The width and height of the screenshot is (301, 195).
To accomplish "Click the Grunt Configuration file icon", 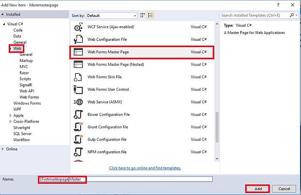I will pyautogui.click(x=78, y=127).
